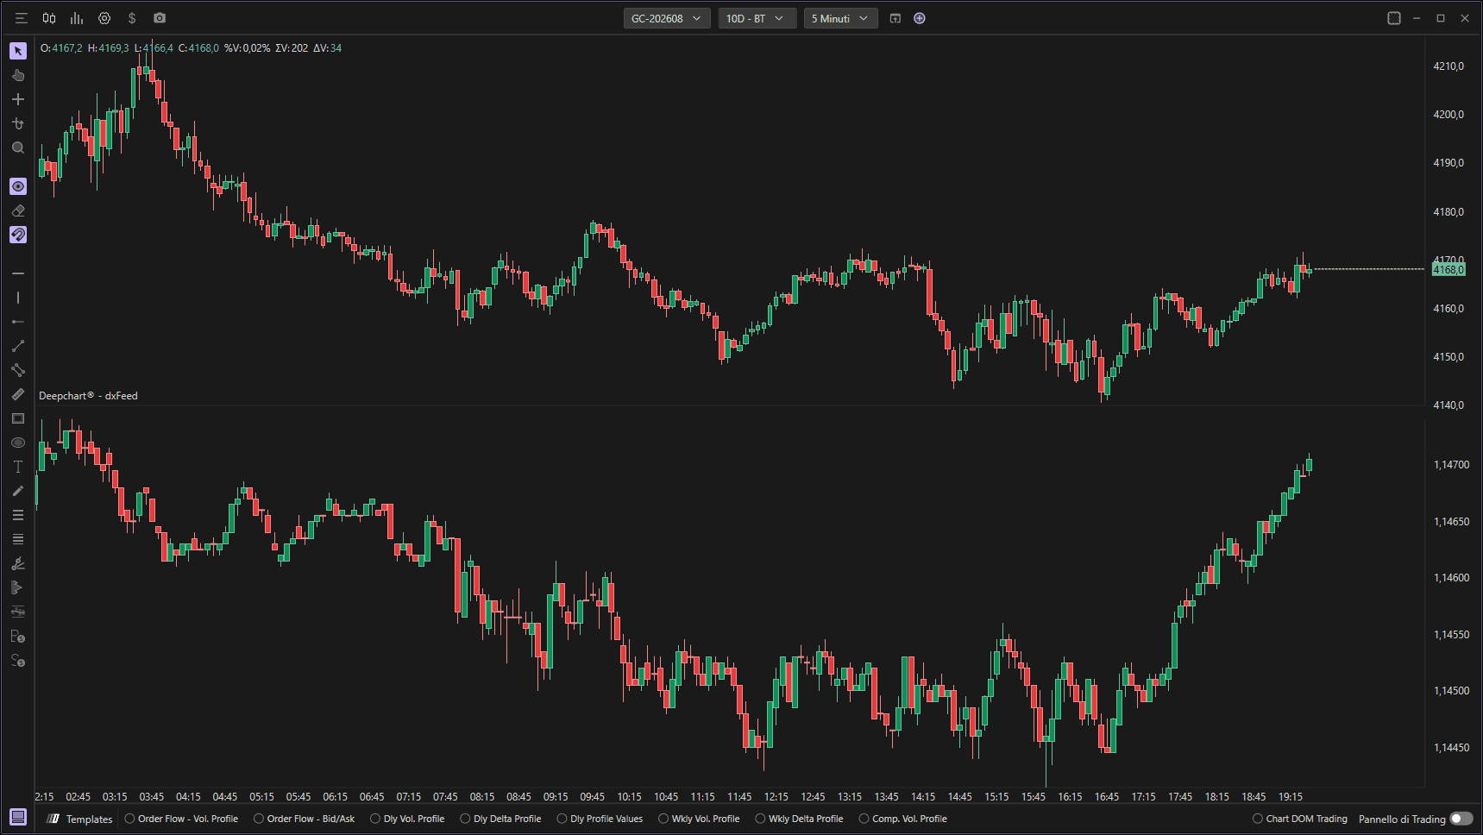
Task: Add a new chart with plus icon
Action: click(x=920, y=18)
